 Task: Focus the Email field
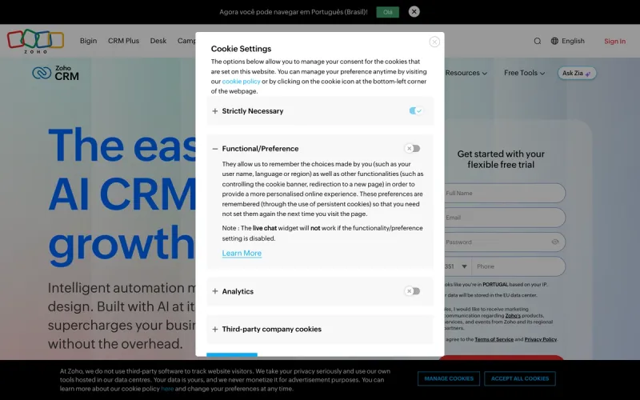click(x=504, y=218)
